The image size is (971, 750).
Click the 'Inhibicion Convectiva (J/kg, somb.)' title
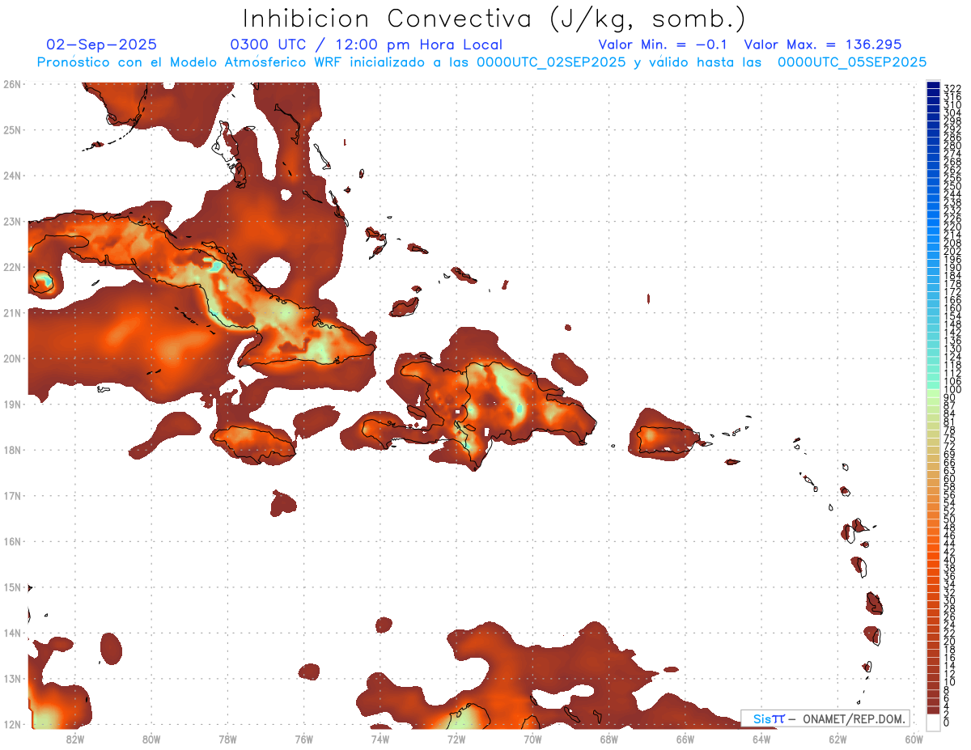pos(494,19)
